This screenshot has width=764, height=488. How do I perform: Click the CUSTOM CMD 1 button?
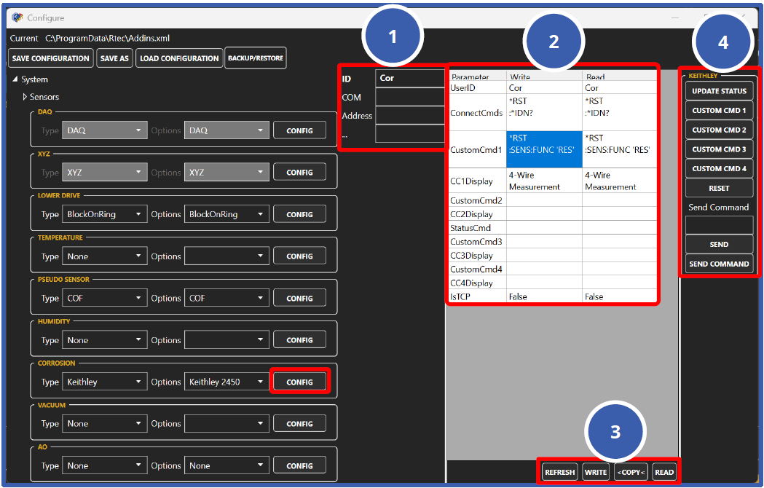[719, 110]
